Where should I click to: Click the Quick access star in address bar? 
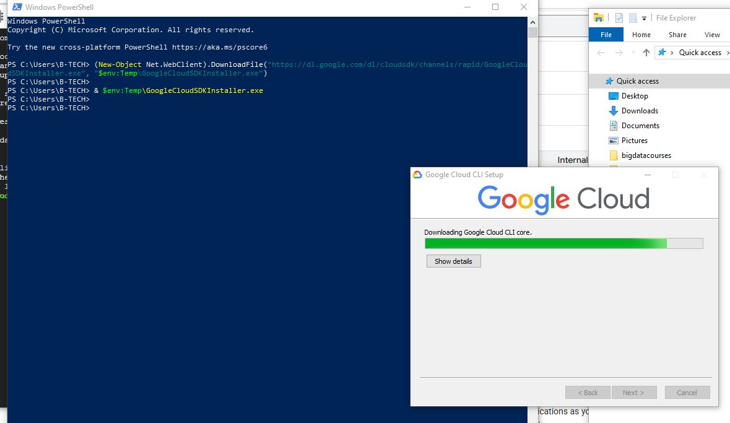pyautogui.click(x=661, y=52)
